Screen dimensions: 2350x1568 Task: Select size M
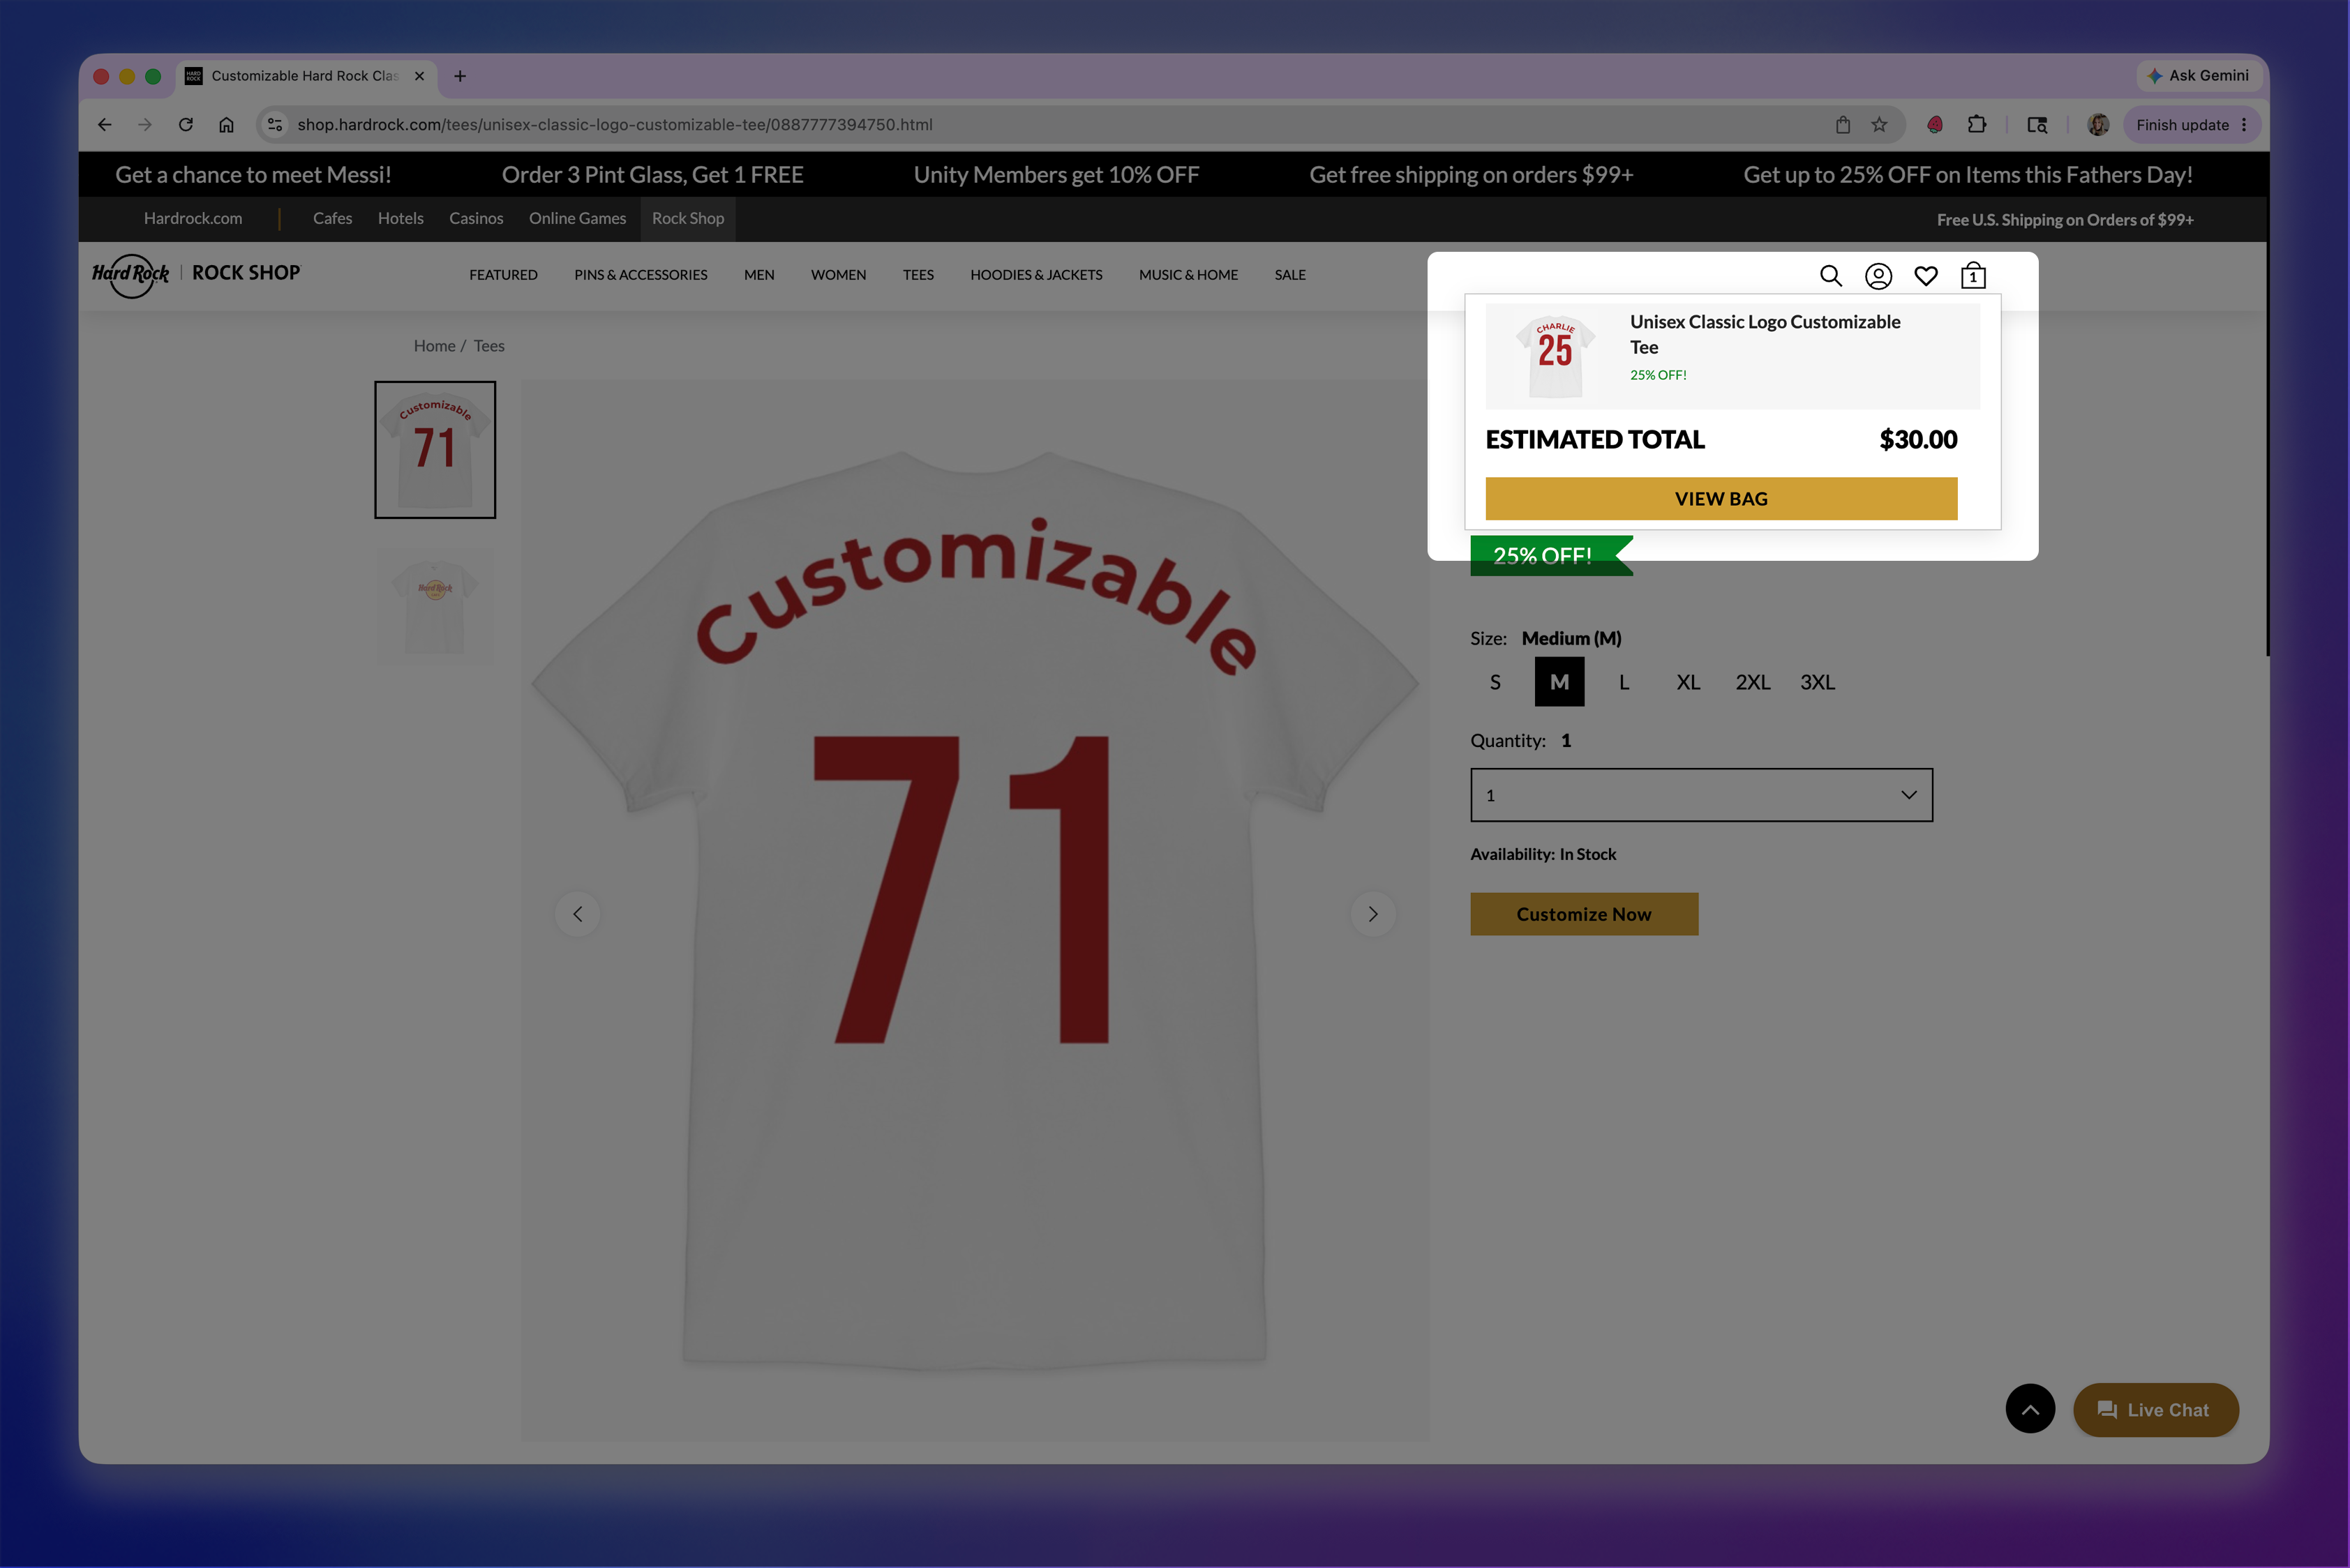pyautogui.click(x=1559, y=682)
